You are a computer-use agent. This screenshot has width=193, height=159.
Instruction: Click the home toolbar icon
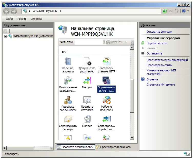click(x=177, y=11)
